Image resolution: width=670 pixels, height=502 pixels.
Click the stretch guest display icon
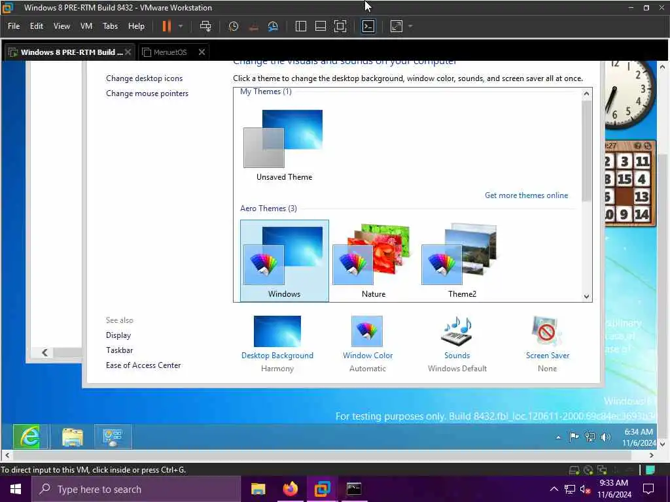[396, 26]
